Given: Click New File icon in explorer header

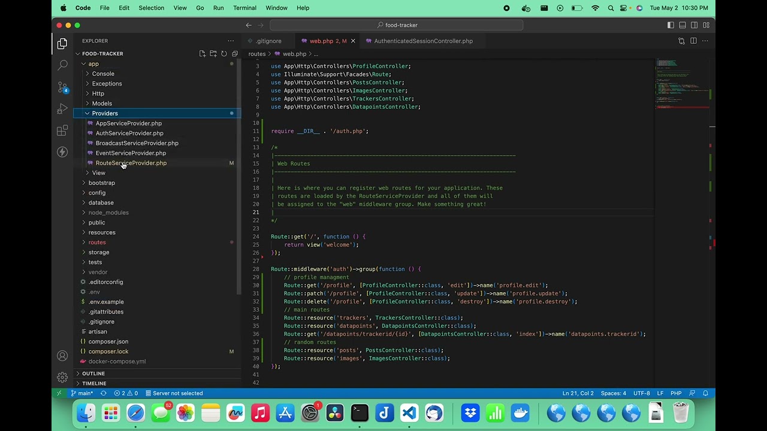Looking at the screenshot, I should coord(203,54).
